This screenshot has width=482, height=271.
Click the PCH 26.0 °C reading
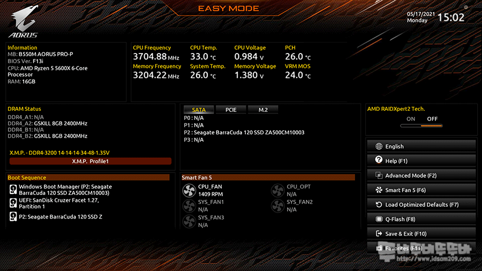pyautogui.click(x=298, y=57)
